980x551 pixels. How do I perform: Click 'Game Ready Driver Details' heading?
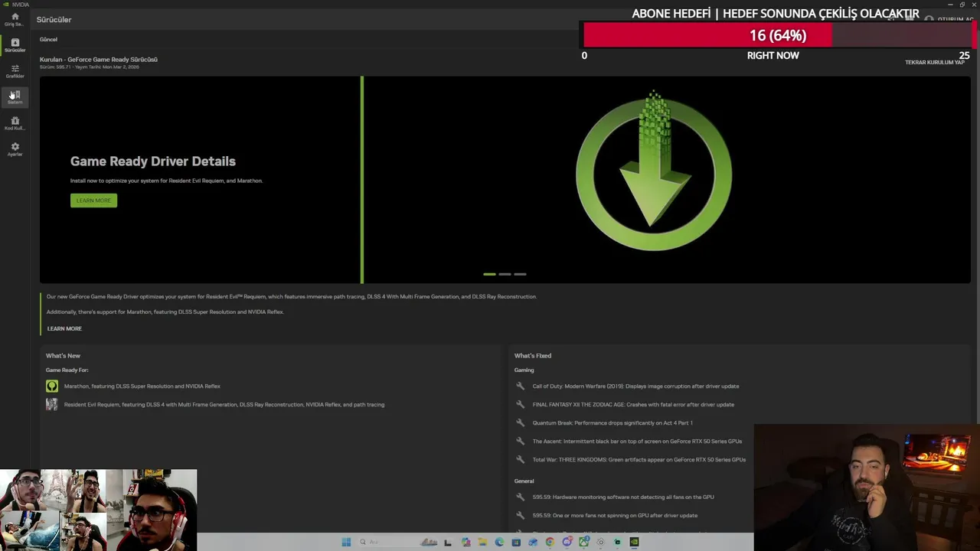pyautogui.click(x=153, y=161)
